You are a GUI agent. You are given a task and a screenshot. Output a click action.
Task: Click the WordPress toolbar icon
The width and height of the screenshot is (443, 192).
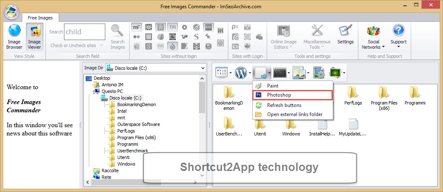tap(240, 73)
